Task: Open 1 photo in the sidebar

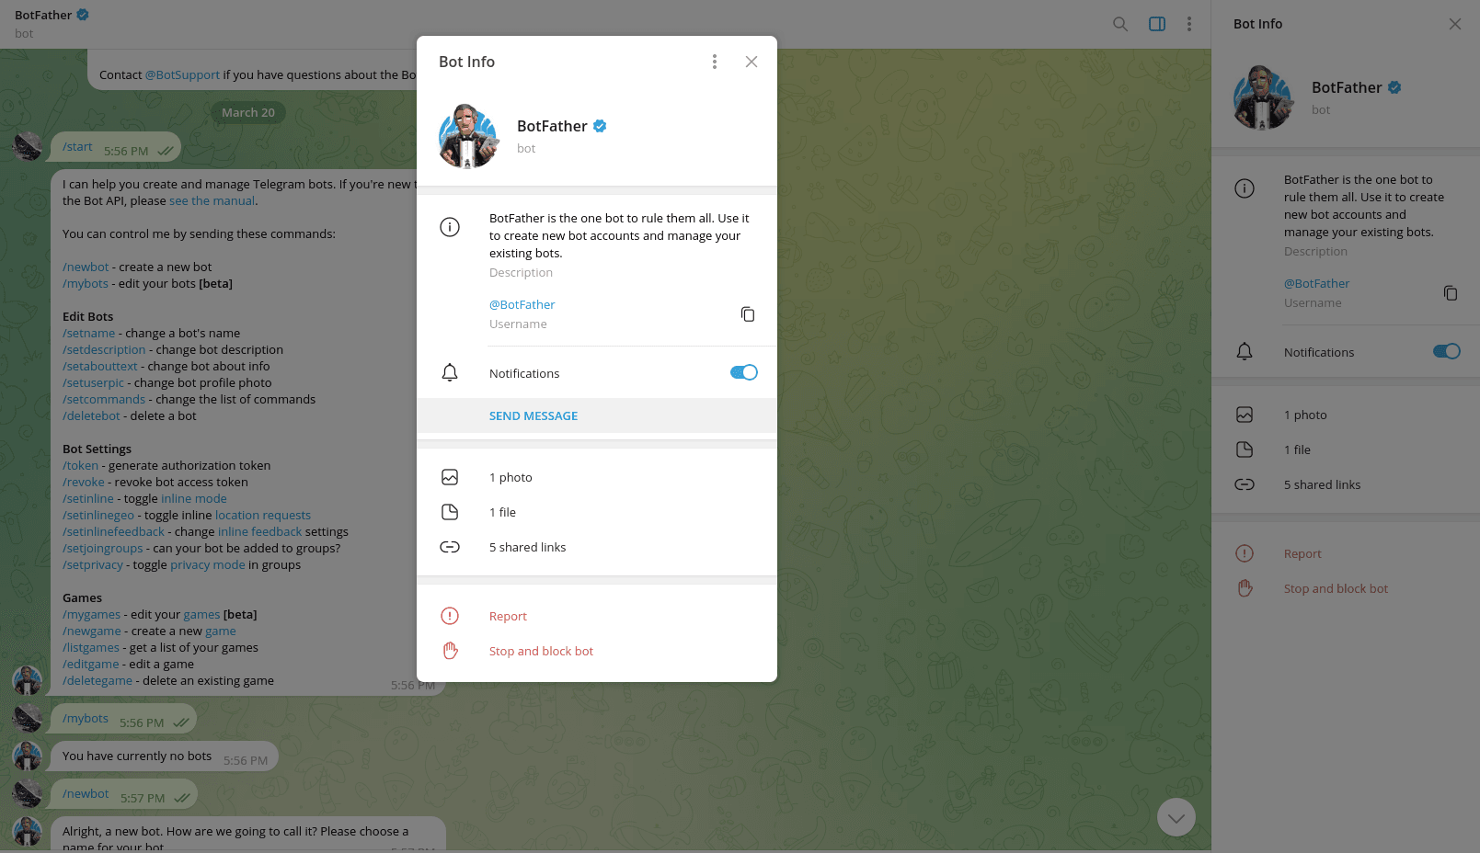Action: [1346, 415]
